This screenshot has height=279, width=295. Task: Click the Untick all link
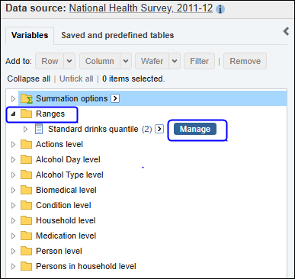(76, 79)
